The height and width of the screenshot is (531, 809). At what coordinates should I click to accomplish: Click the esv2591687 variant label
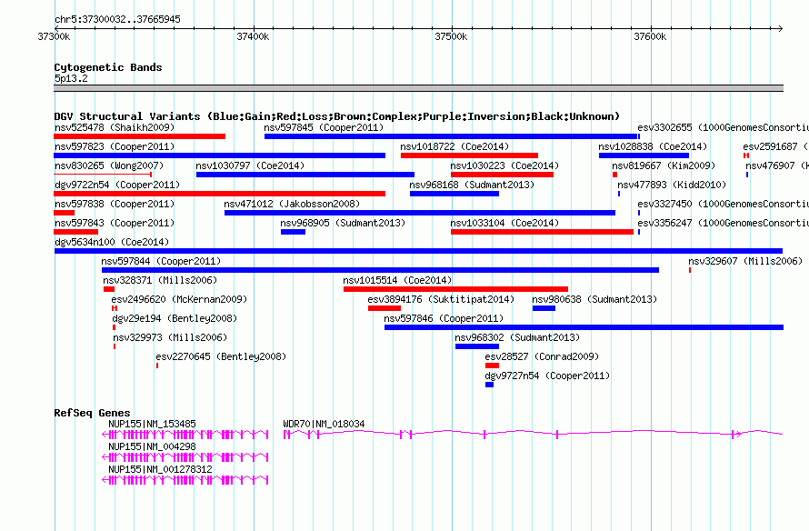(x=775, y=146)
